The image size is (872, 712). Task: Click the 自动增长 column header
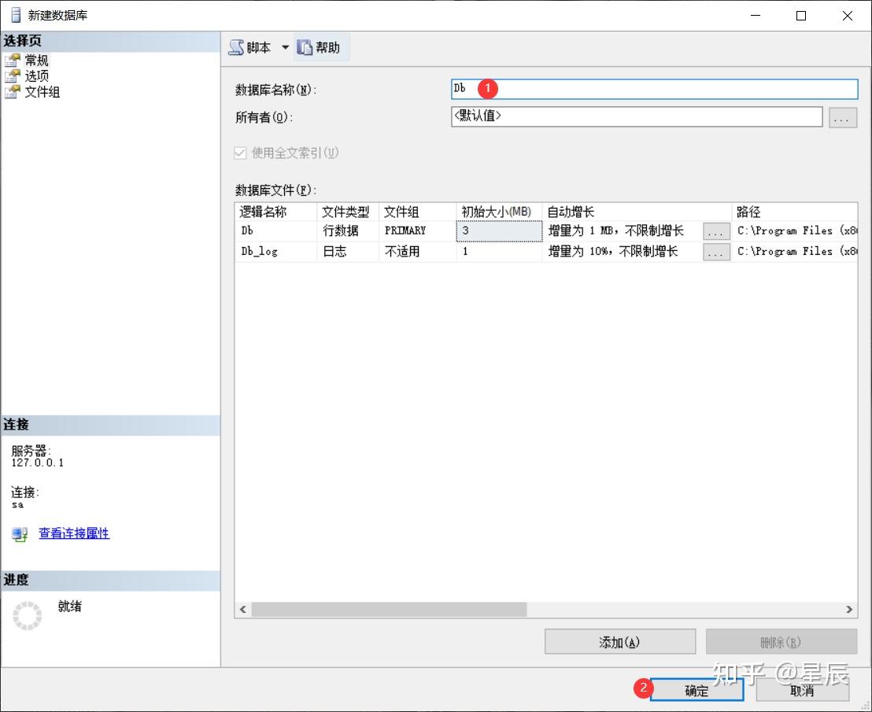coord(637,212)
